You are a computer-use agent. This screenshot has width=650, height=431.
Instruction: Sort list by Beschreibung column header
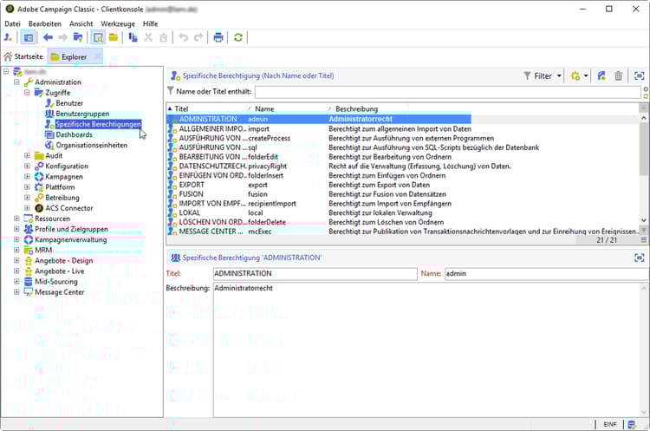pyautogui.click(x=367, y=108)
